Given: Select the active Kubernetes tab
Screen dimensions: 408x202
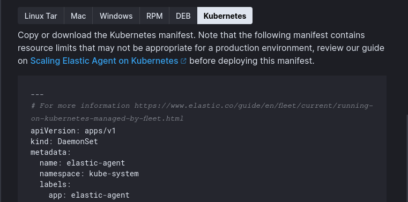Looking at the screenshot, I should 225,16.
